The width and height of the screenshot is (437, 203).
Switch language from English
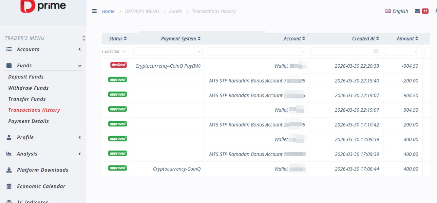coord(397,11)
